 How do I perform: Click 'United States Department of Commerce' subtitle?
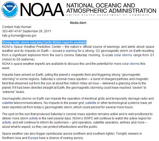[108, 15]
